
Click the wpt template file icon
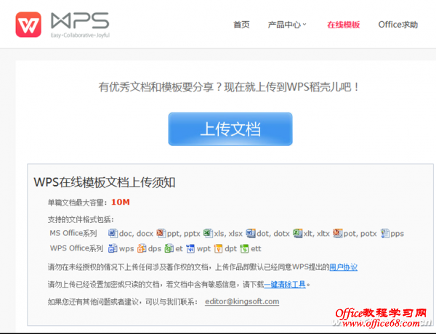click(x=190, y=248)
